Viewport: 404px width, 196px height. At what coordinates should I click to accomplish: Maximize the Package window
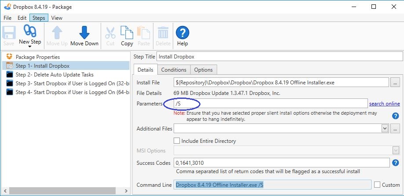click(x=374, y=7)
